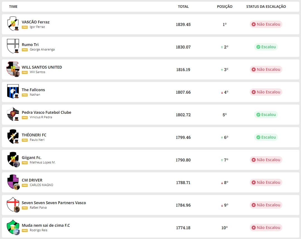Click Muda nem sai de cima green shield

click(13, 227)
